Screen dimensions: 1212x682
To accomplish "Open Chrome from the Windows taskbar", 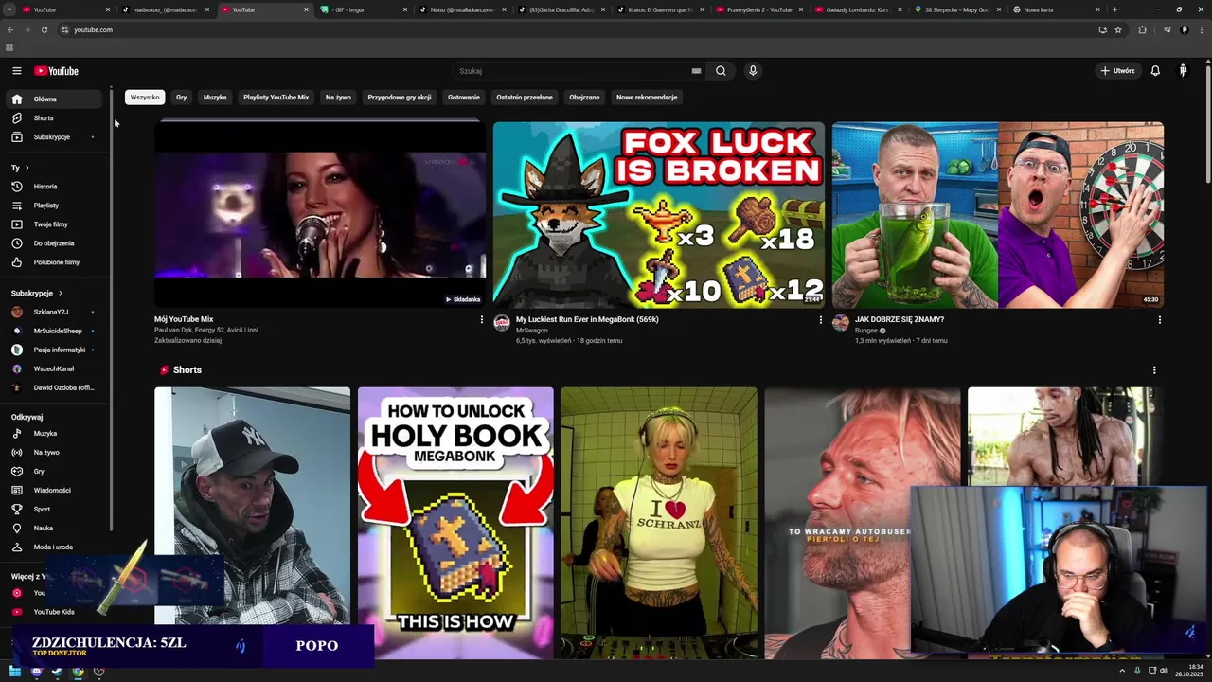I will click(x=78, y=672).
